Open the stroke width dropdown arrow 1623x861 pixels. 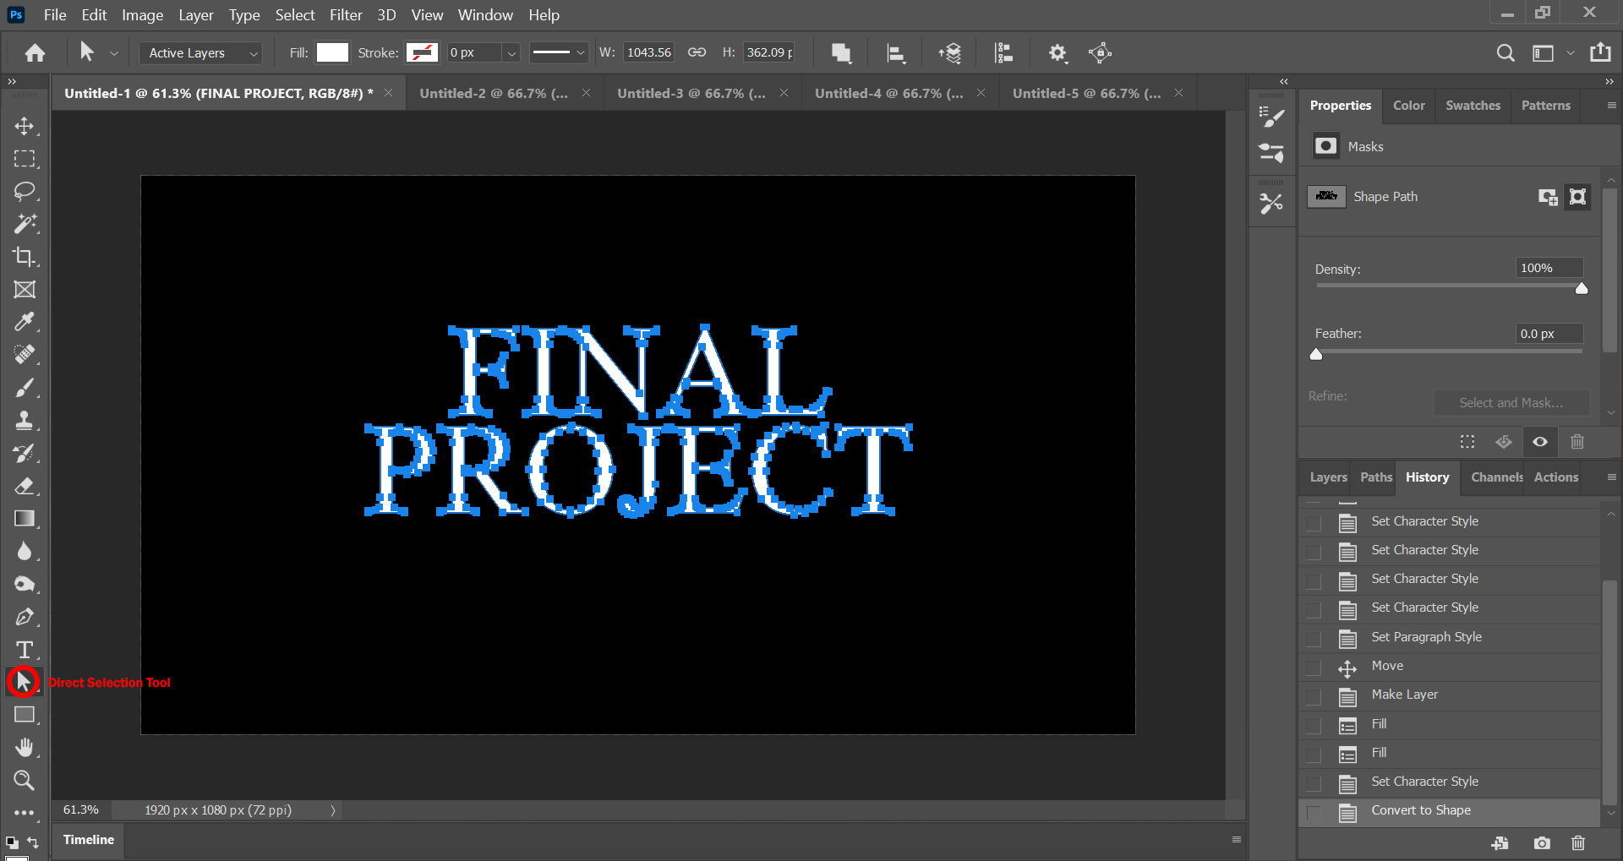tap(511, 53)
